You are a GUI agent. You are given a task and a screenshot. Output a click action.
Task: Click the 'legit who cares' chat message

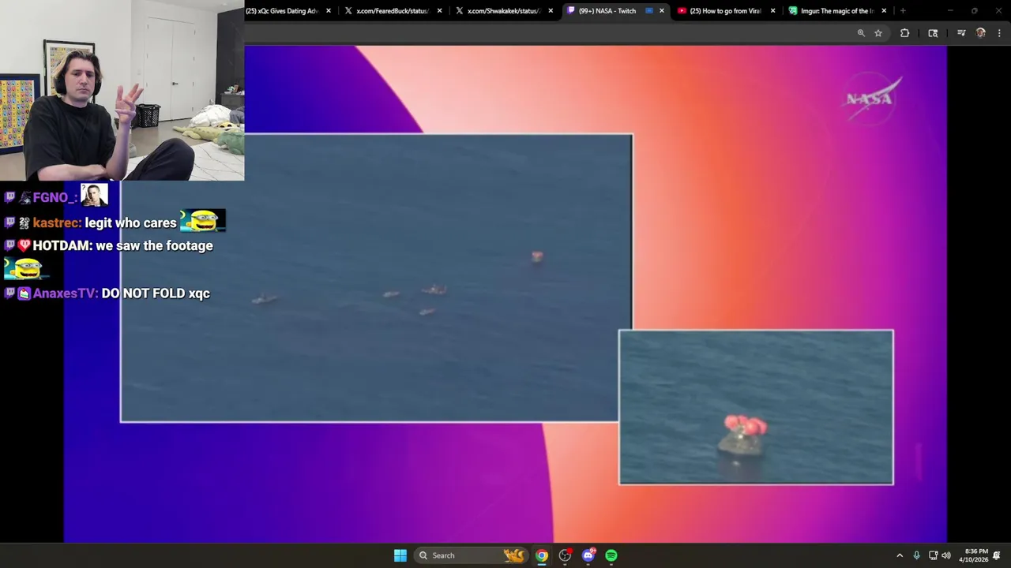[x=130, y=223]
